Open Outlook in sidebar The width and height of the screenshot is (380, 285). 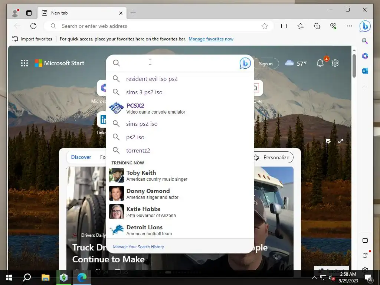click(x=365, y=71)
